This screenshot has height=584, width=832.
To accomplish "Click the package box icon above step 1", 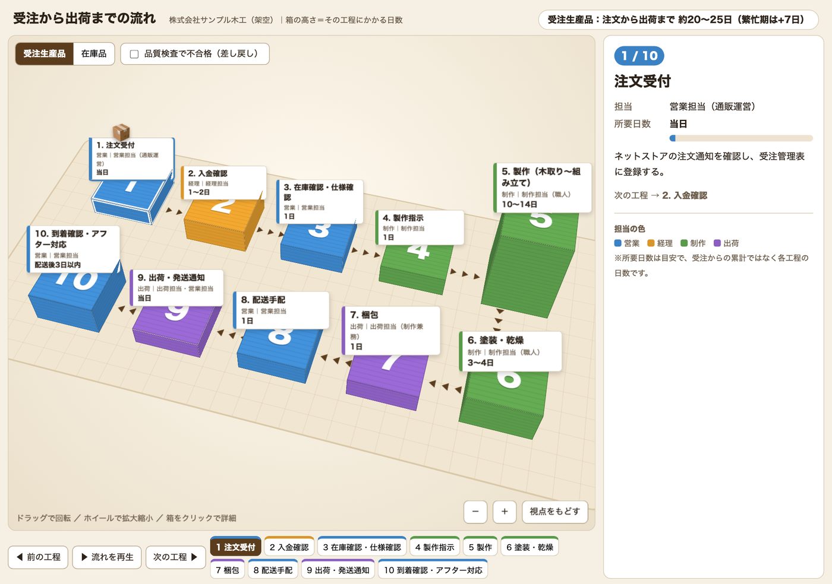I will (121, 132).
